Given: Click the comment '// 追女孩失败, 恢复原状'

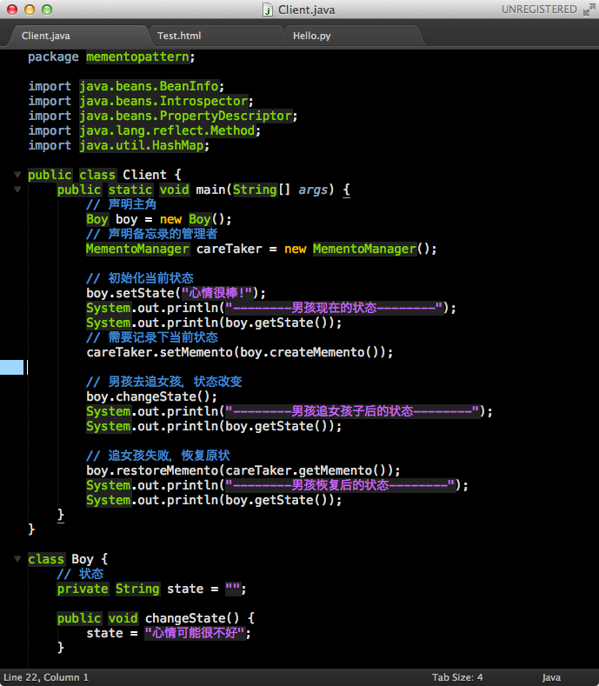Looking at the screenshot, I should pos(158,456).
